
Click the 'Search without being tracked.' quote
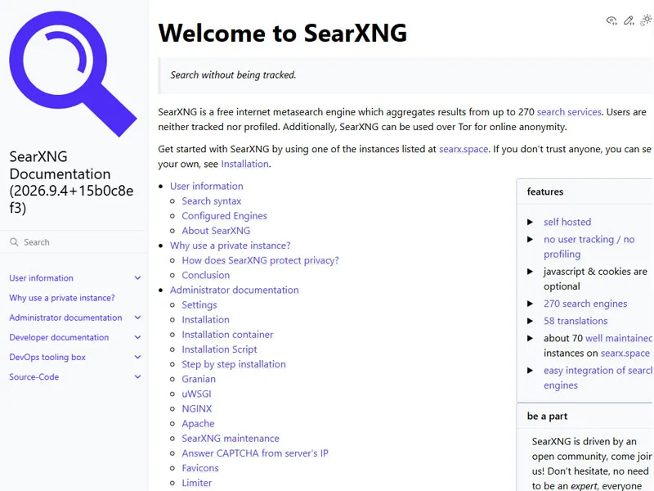(233, 75)
